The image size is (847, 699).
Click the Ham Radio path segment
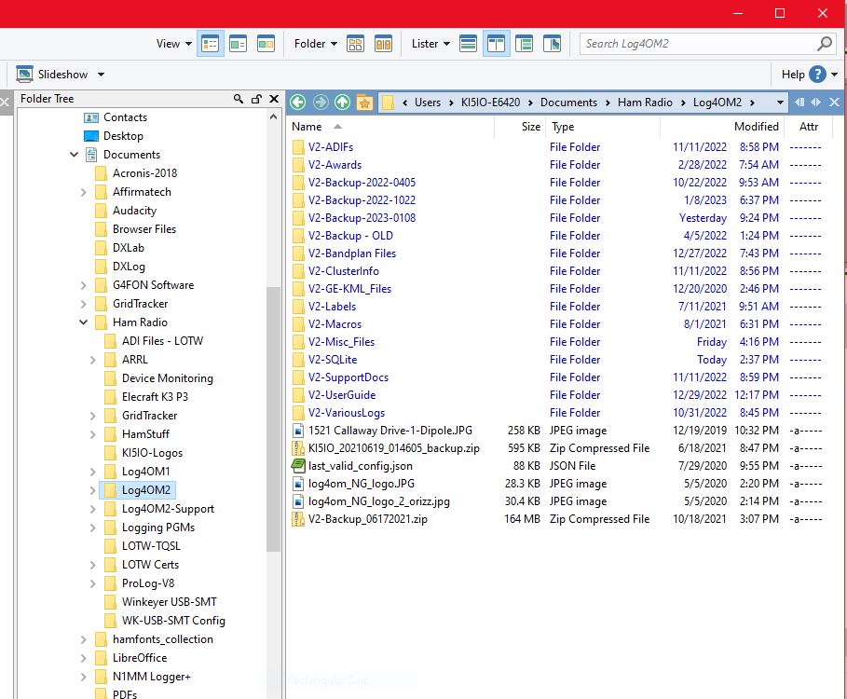click(x=645, y=103)
